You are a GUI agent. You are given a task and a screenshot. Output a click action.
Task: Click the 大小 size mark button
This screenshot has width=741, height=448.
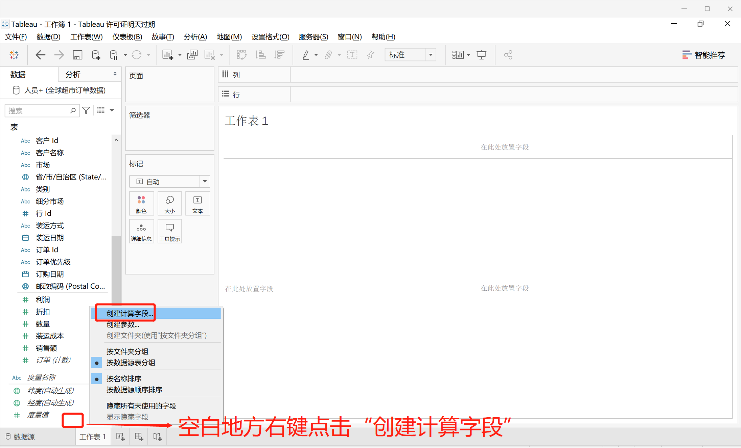(x=170, y=204)
